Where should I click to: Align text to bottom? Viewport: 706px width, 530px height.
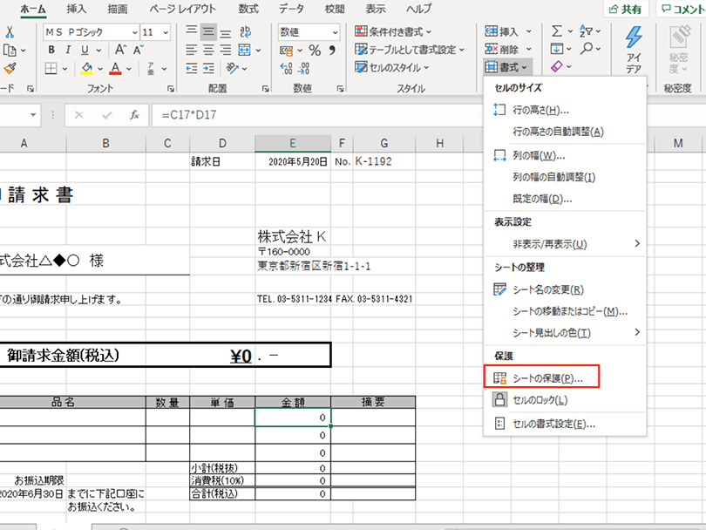(x=226, y=32)
